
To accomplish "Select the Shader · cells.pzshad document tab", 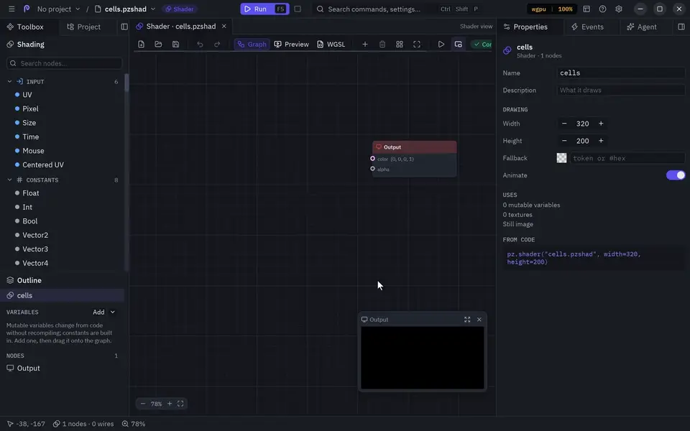I will click(181, 27).
